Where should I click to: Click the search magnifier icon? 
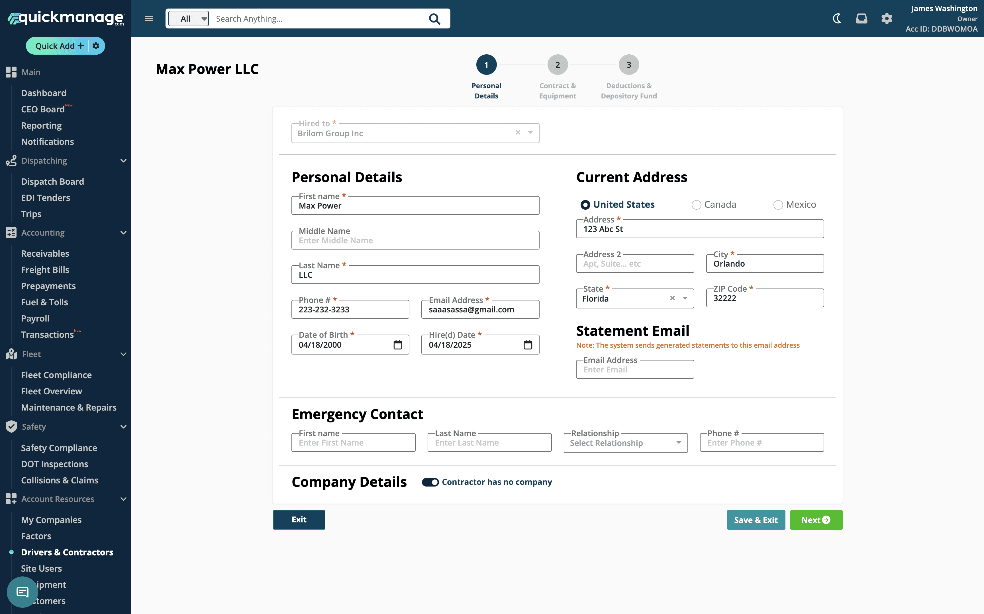point(434,19)
